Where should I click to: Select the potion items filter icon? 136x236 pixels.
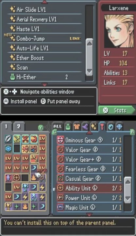point(68,127)
